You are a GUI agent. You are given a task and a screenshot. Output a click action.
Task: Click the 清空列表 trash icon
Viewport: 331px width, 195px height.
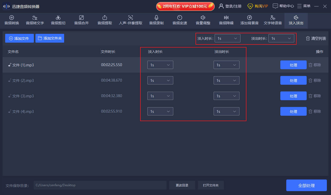(x=308, y=38)
